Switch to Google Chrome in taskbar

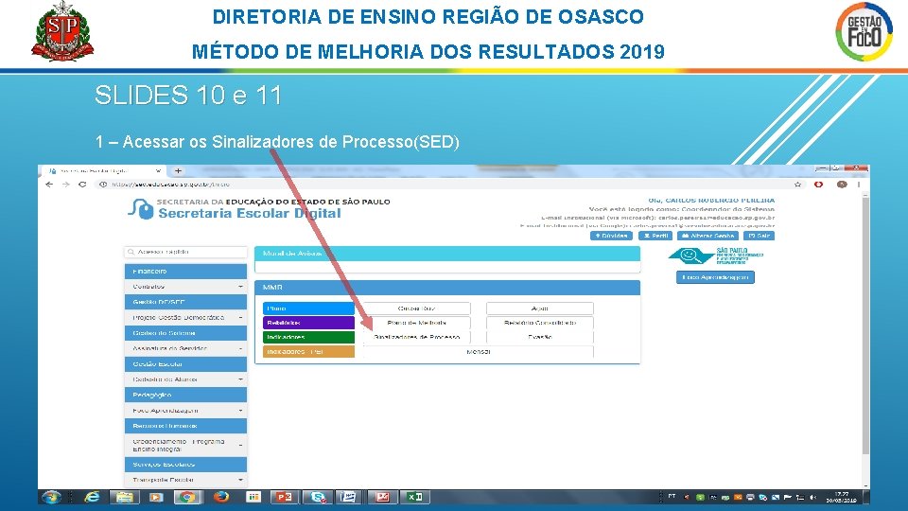coord(186,497)
